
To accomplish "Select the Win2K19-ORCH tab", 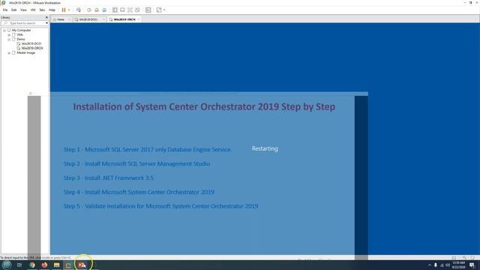I will tap(124, 19).
